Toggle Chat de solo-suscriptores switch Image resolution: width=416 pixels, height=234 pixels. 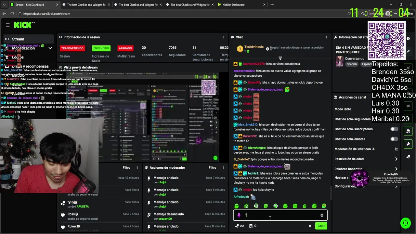(x=394, y=129)
